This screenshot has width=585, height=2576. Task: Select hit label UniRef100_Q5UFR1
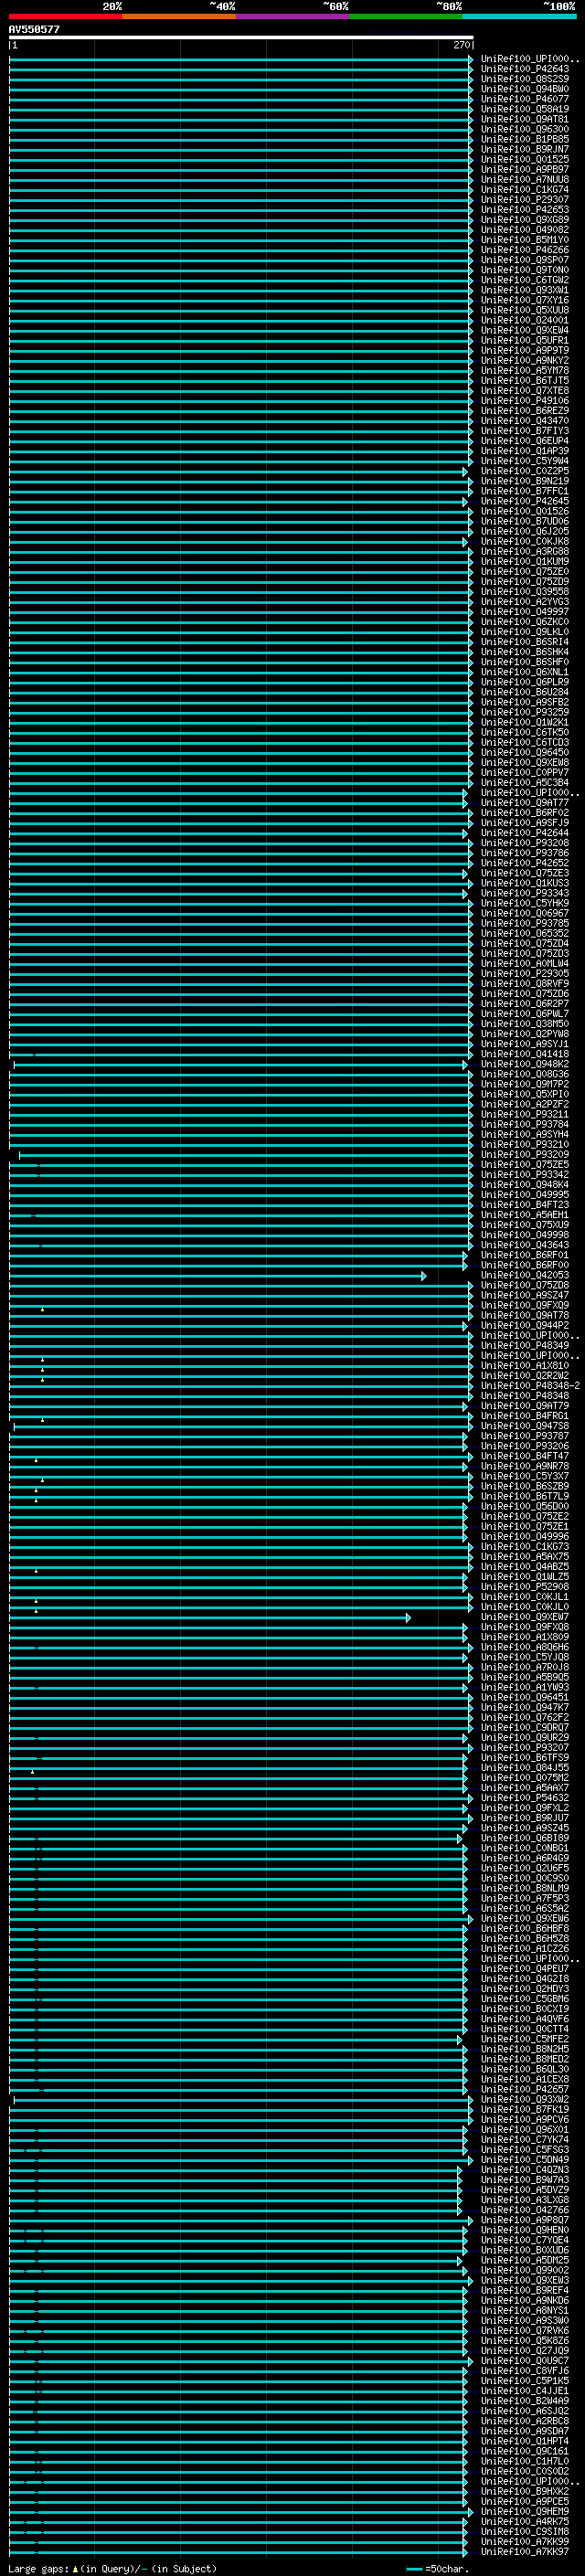525,340
